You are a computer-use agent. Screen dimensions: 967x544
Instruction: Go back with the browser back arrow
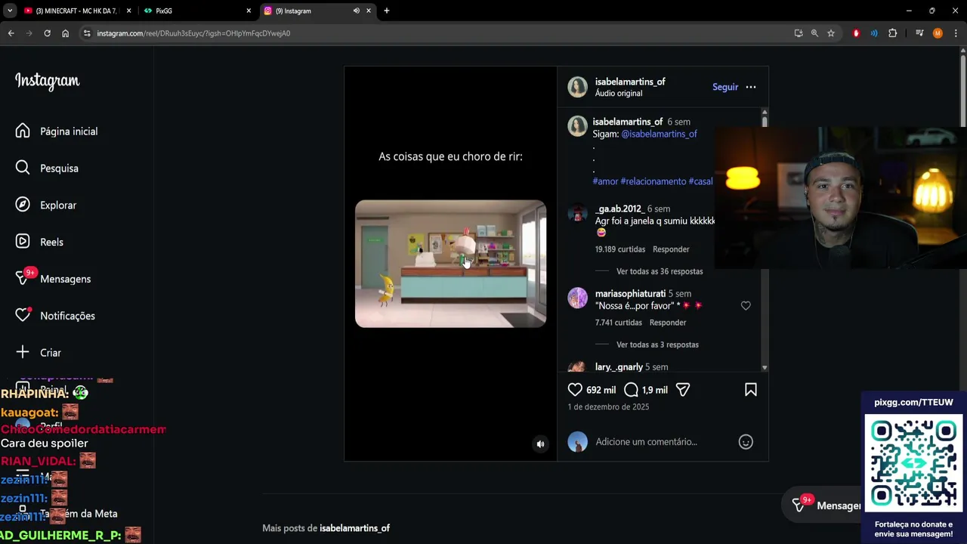point(11,33)
